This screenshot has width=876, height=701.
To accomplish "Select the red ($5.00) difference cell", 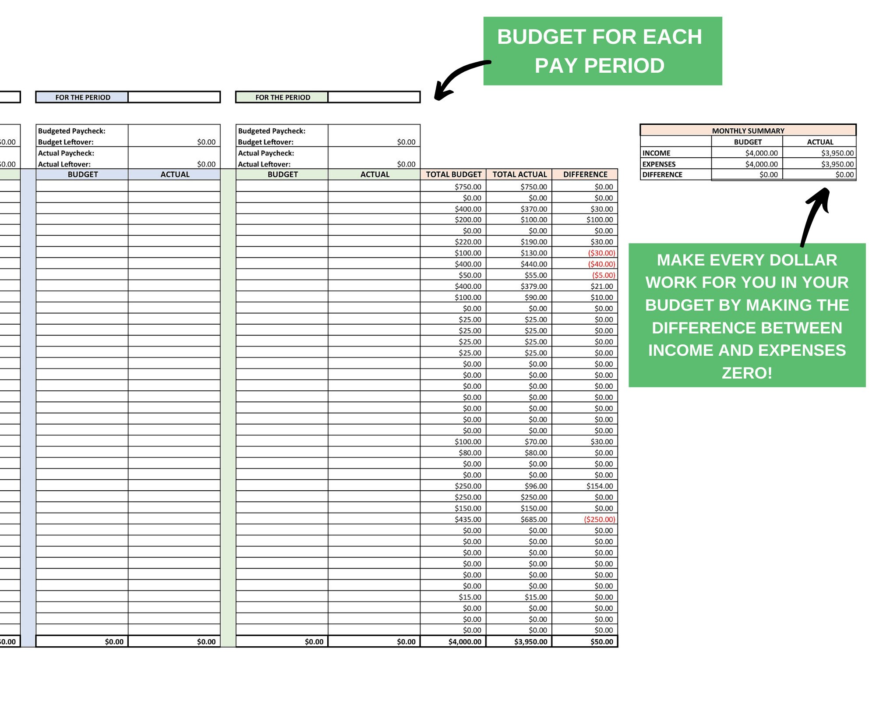I will [585, 275].
